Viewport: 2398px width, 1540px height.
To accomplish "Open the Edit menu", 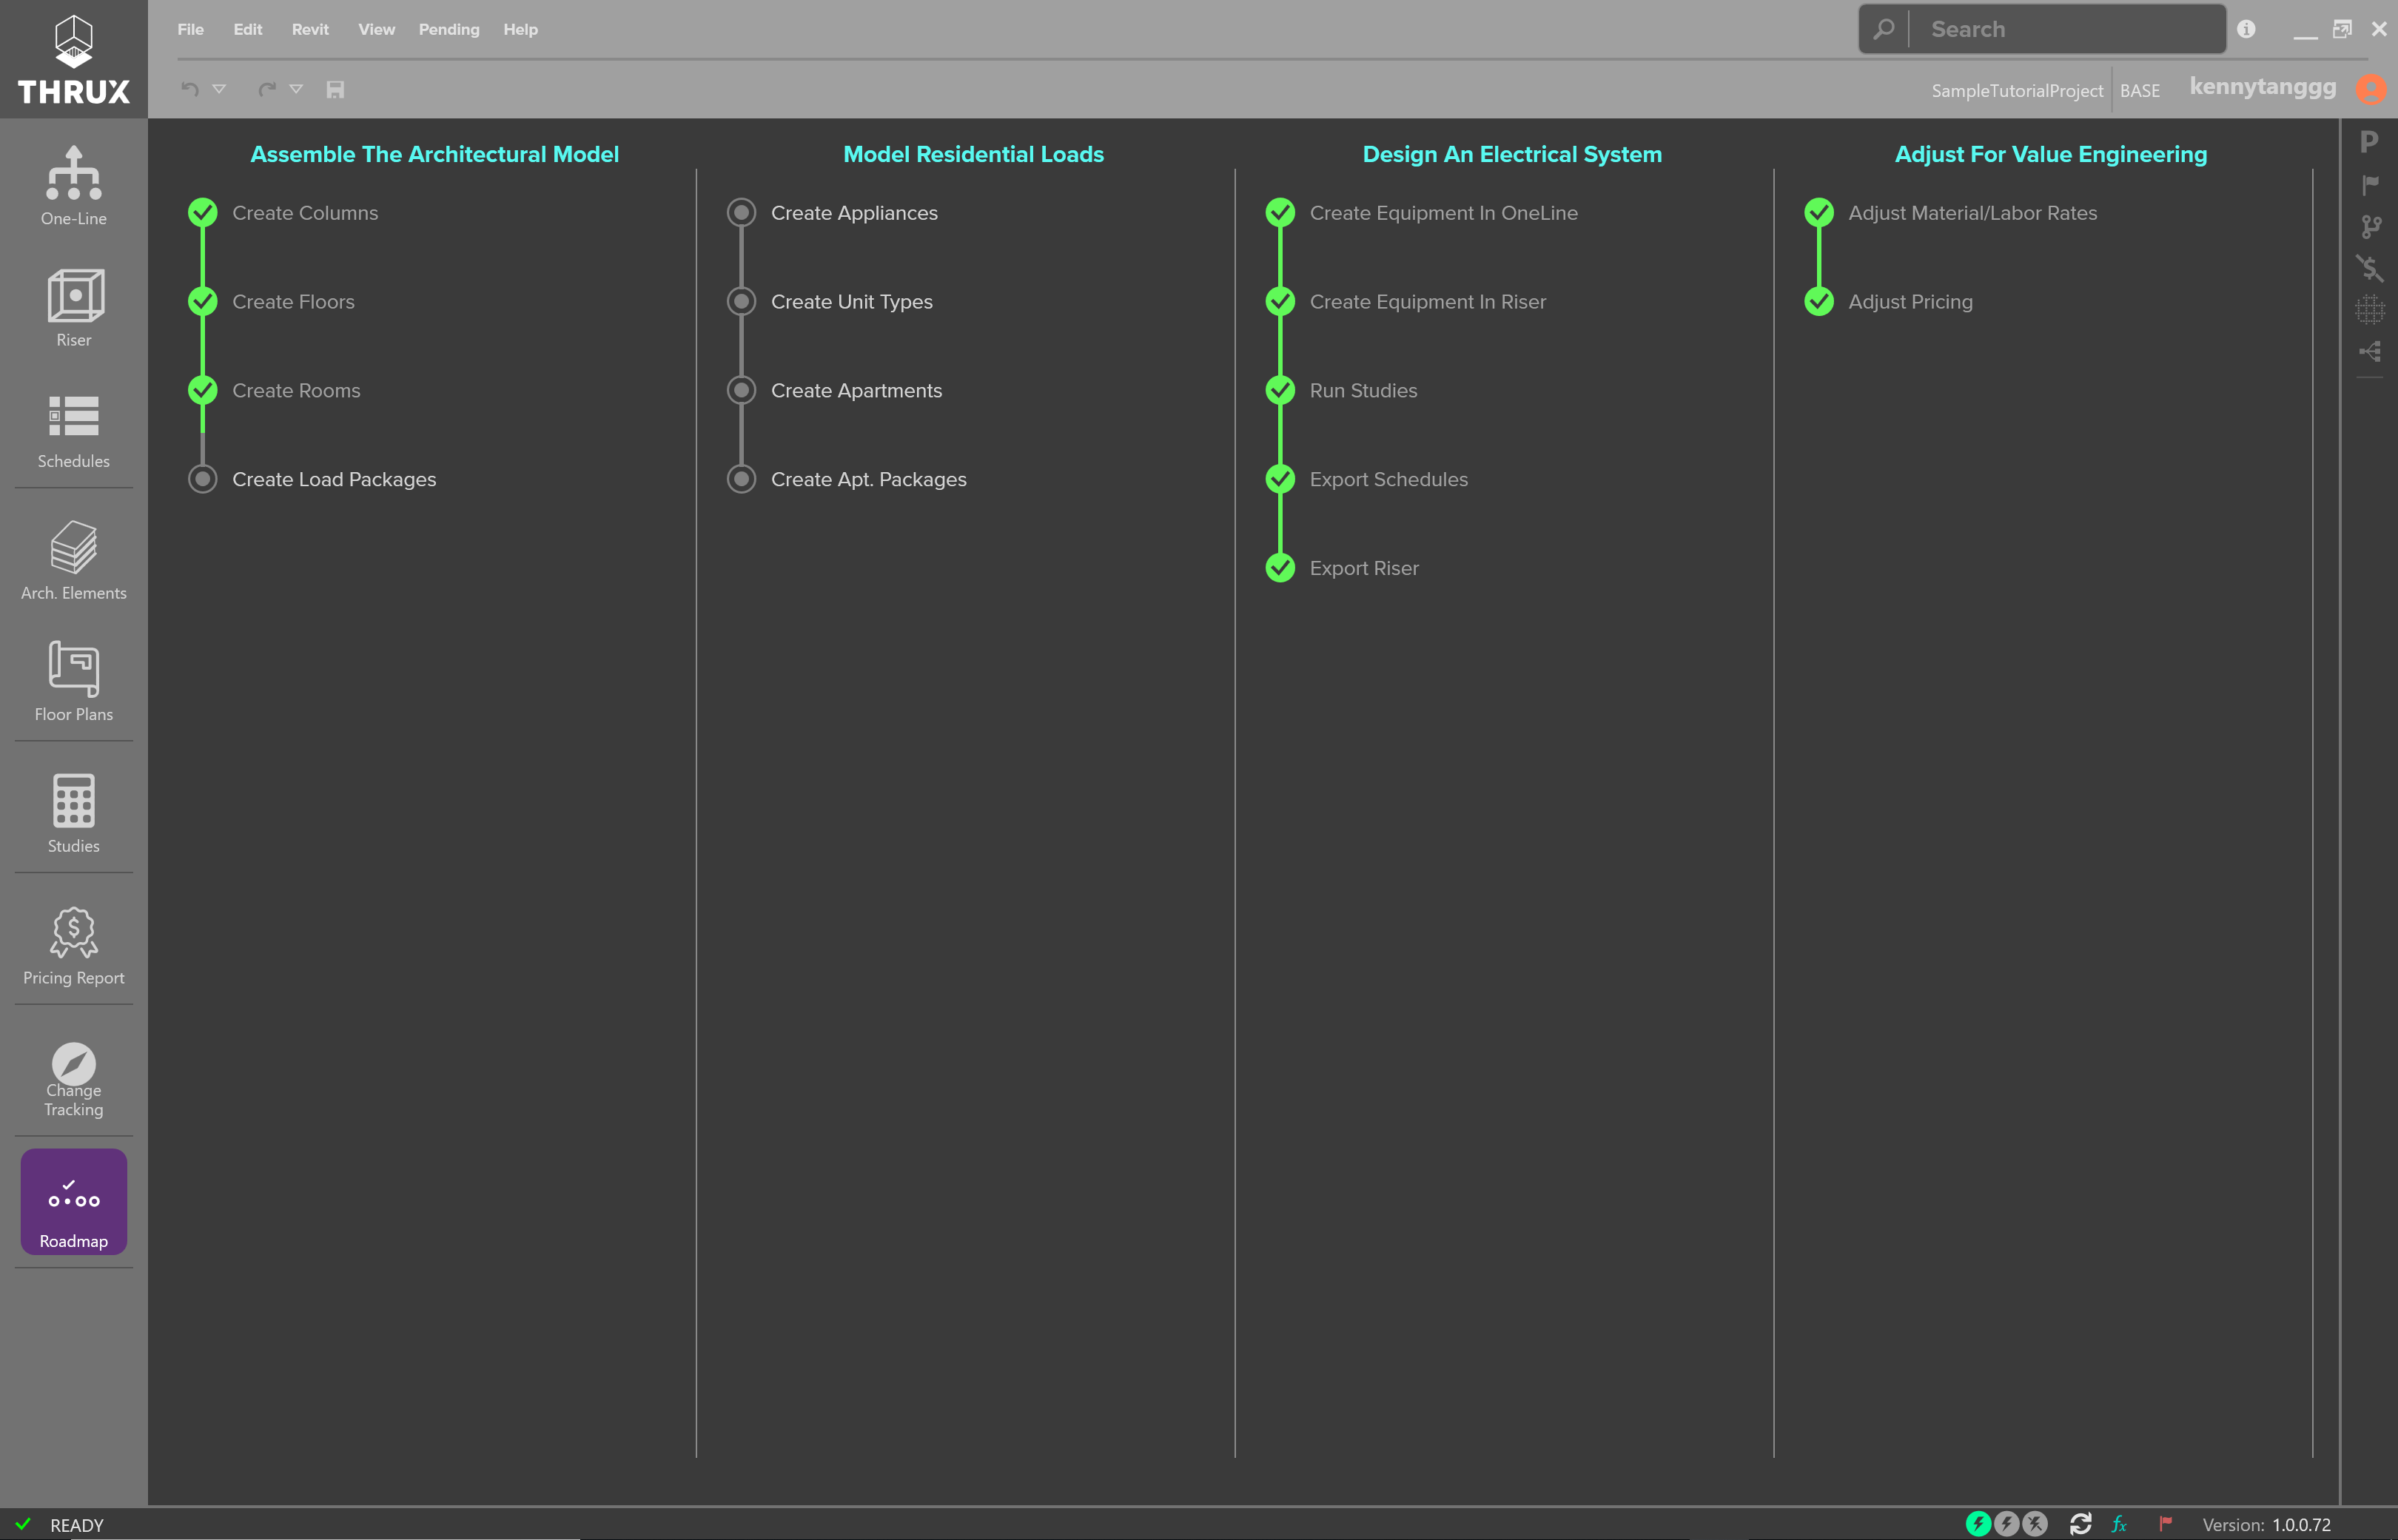I will click(248, 29).
